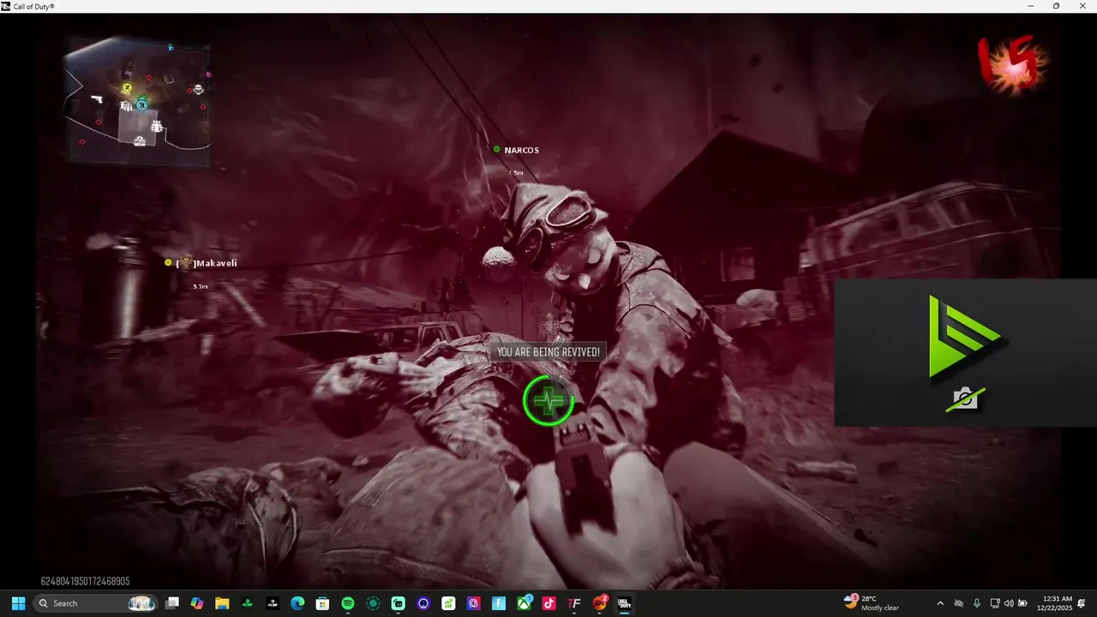This screenshot has width=1097, height=617.
Task: Open the weather widget showing 28°C
Action: point(872,603)
